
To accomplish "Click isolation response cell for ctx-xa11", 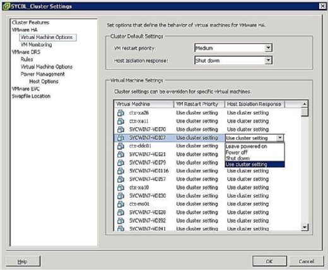I will click(x=248, y=121).
